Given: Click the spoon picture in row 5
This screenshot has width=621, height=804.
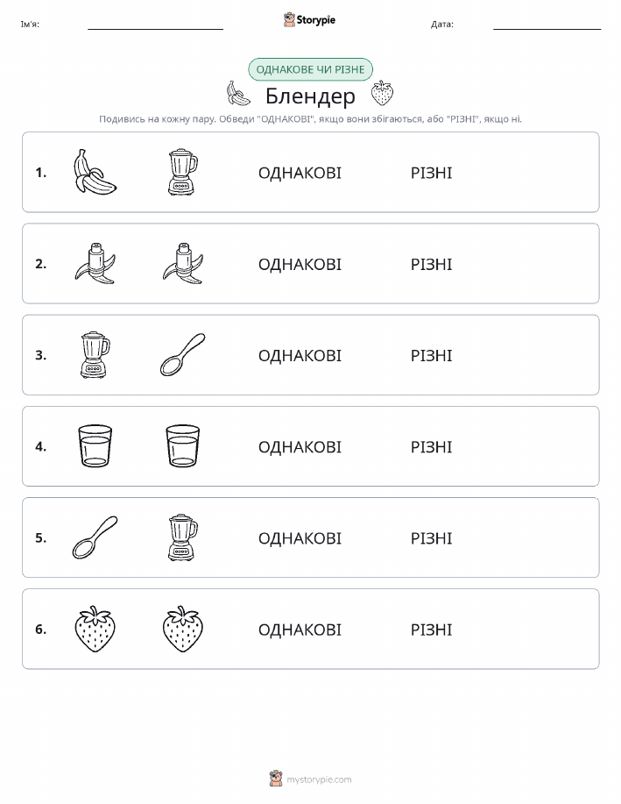Looking at the screenshot, I should click(95, 537).
